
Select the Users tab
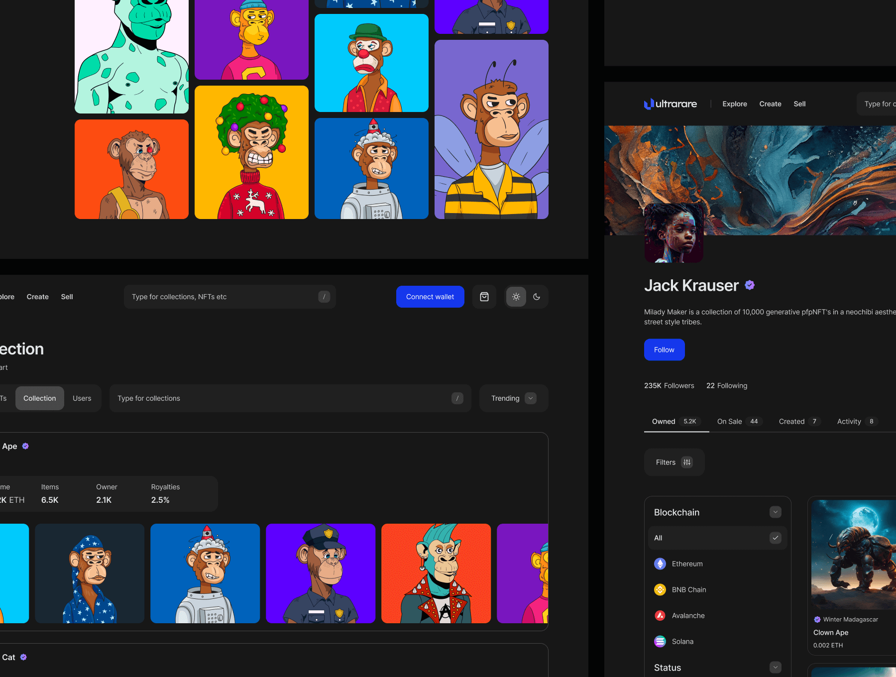point(82,398)
